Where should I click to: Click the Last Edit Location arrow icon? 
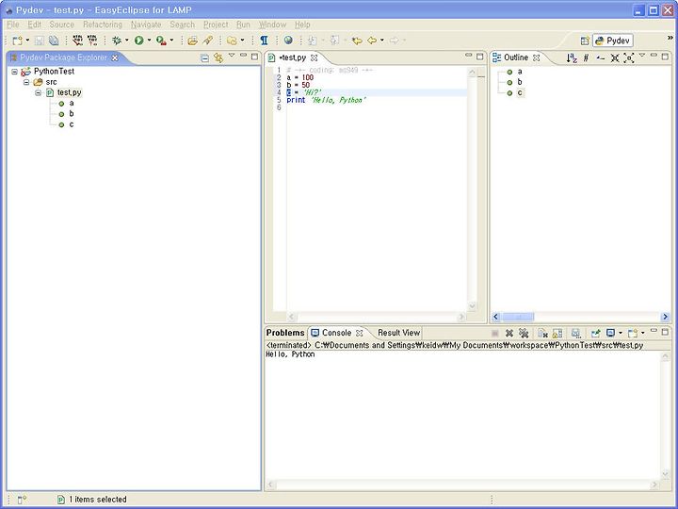click(x=357, y=41)
